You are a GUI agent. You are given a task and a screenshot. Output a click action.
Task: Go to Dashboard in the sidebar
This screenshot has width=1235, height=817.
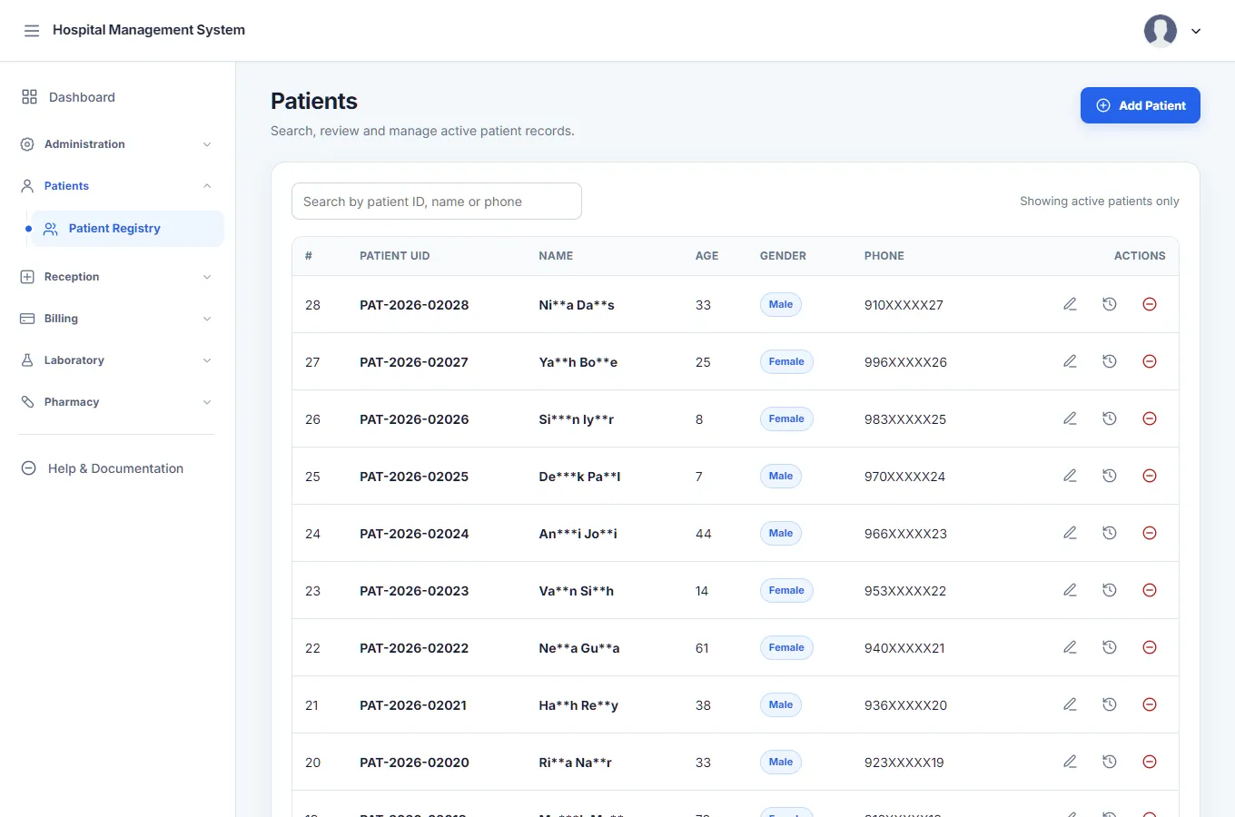click(117, 97)
